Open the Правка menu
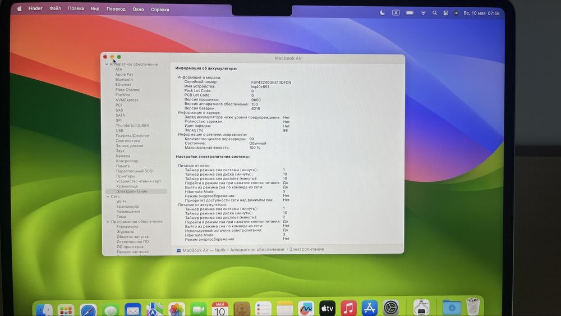Screen dimensions: 561x316 [76, 8]
